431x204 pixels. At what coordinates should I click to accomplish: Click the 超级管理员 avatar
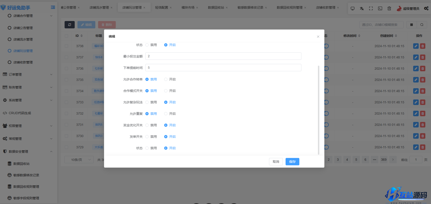pyautogui.click(x=399, y=9)
